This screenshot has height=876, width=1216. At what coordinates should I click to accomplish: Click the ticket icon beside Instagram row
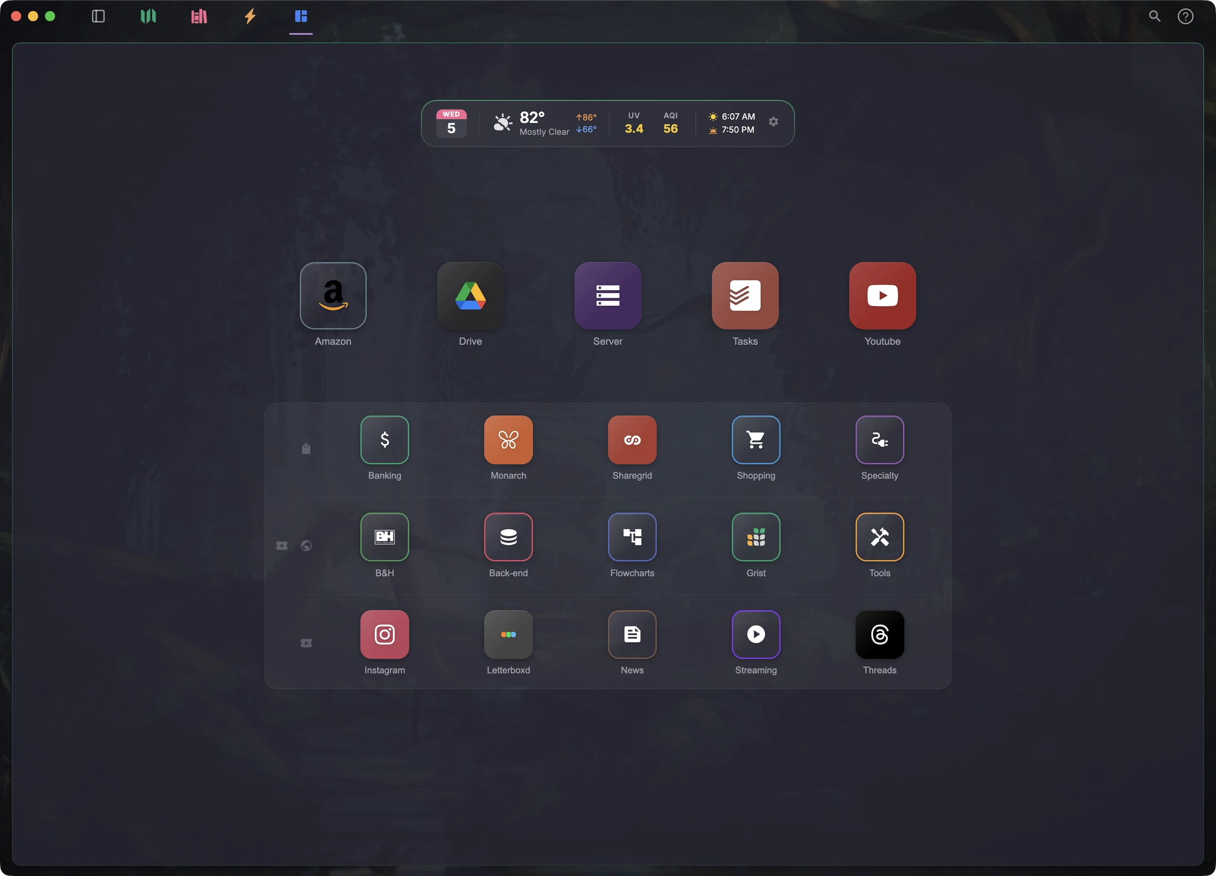click(306, 643)
